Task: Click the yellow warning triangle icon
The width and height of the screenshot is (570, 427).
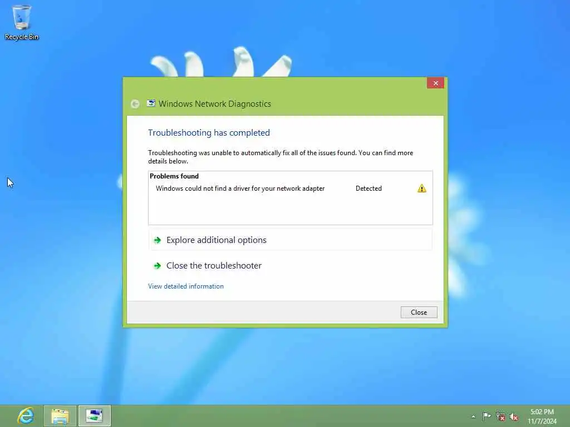Action: 422,188
